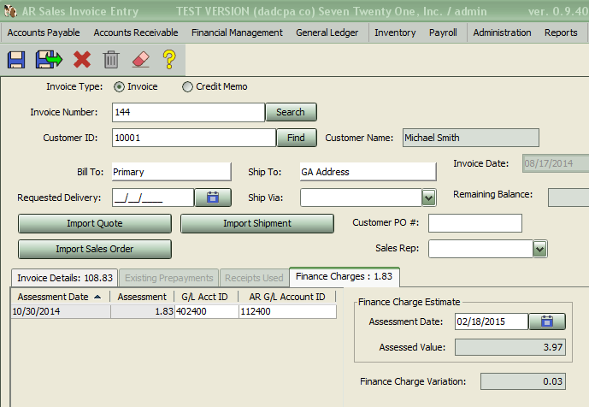This screenshot has height=407, width=589.
Task: Click the 1.83 assessment cell
Action: tap(143, 311)
